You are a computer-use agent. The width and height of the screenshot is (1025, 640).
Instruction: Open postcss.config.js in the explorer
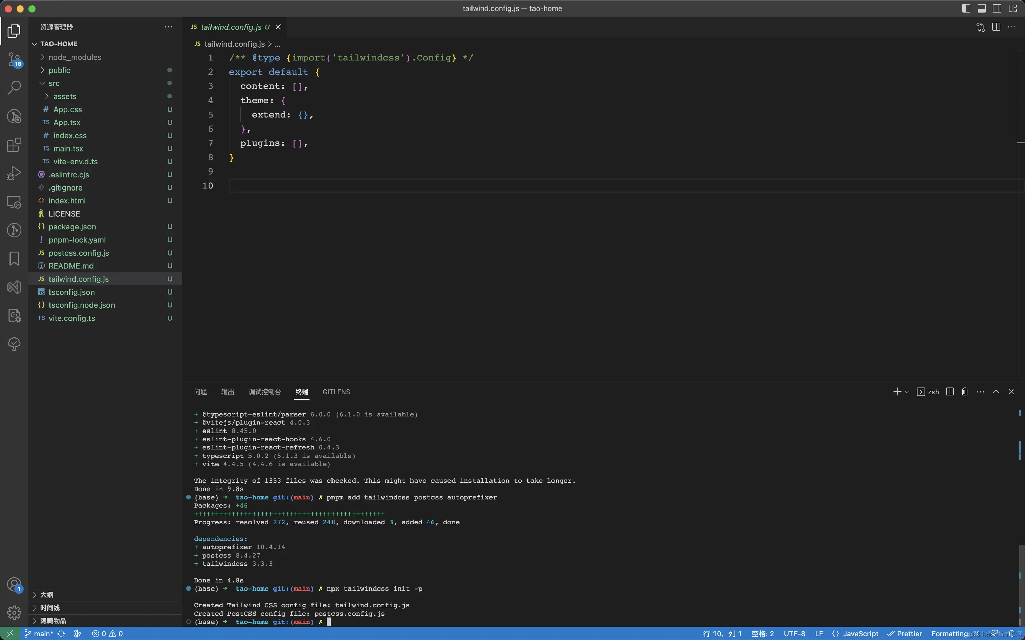(x=79, y=253)
